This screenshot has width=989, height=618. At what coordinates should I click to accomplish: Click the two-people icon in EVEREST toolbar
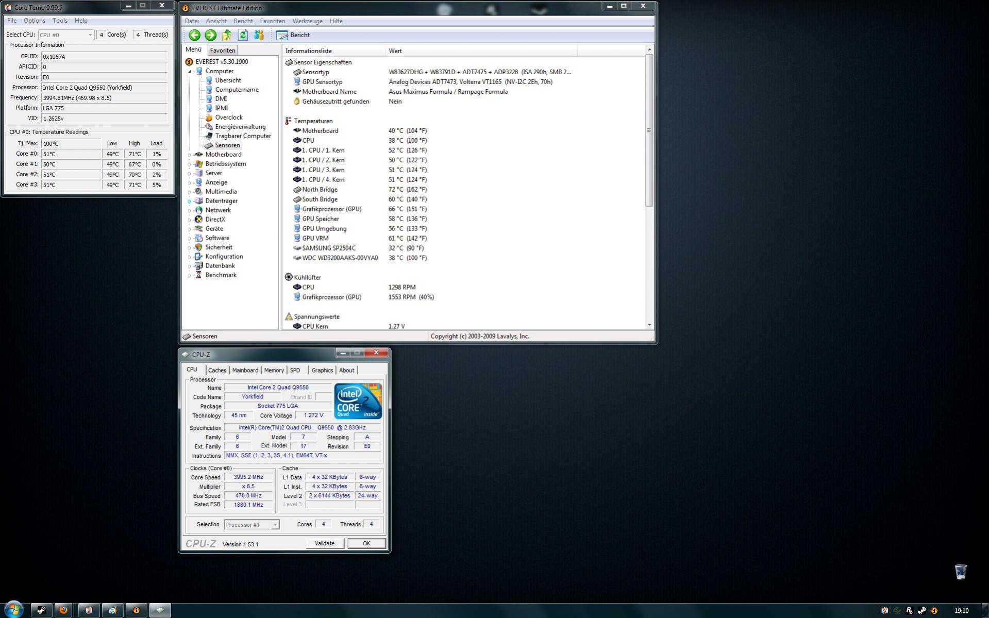(259, 35)
